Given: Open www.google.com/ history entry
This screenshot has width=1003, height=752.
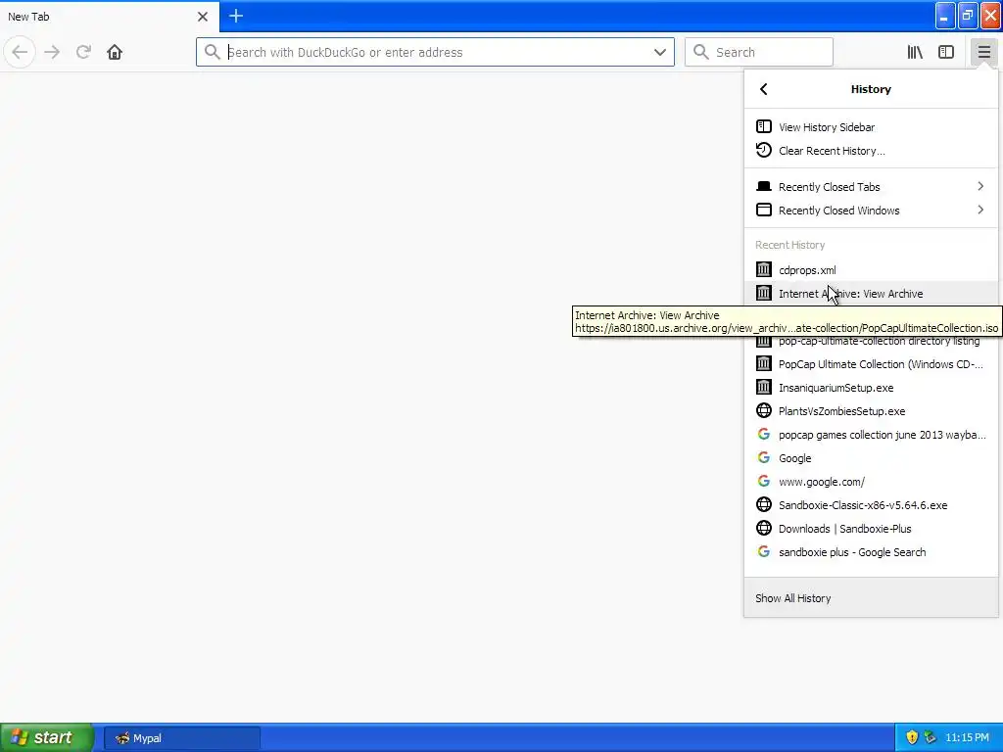Looking at the screenshot, I should (871, 482).
